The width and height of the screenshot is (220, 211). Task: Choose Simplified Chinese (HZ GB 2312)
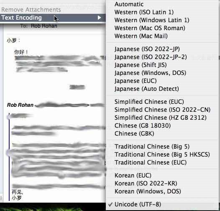(163, 118)
